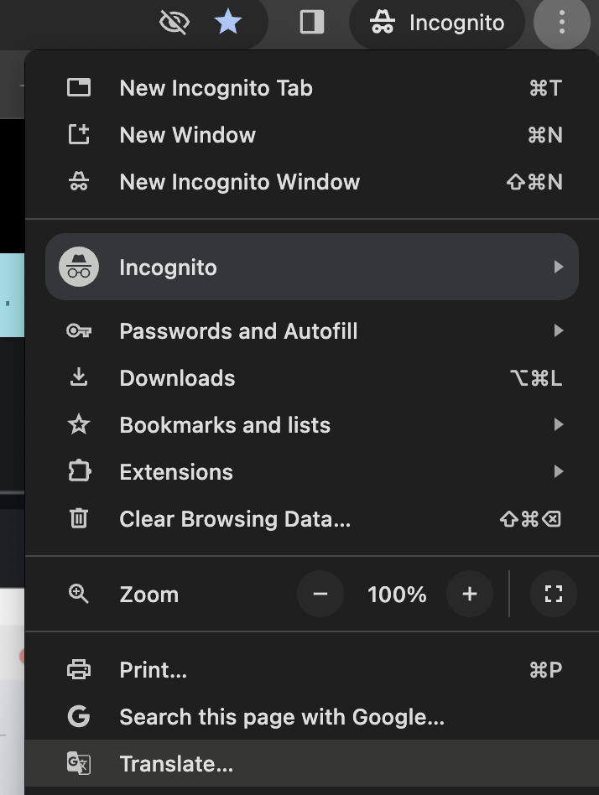Expand the Incognito submenu arrow
599x795 pixels.
coord(558,267)
